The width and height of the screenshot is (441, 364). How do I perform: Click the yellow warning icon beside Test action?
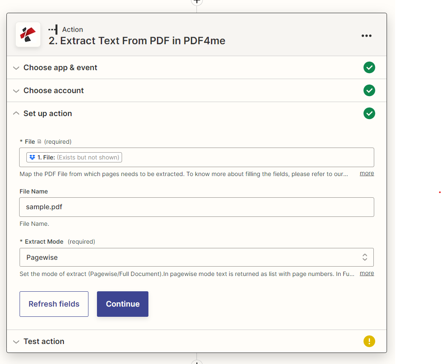point(369,341)
